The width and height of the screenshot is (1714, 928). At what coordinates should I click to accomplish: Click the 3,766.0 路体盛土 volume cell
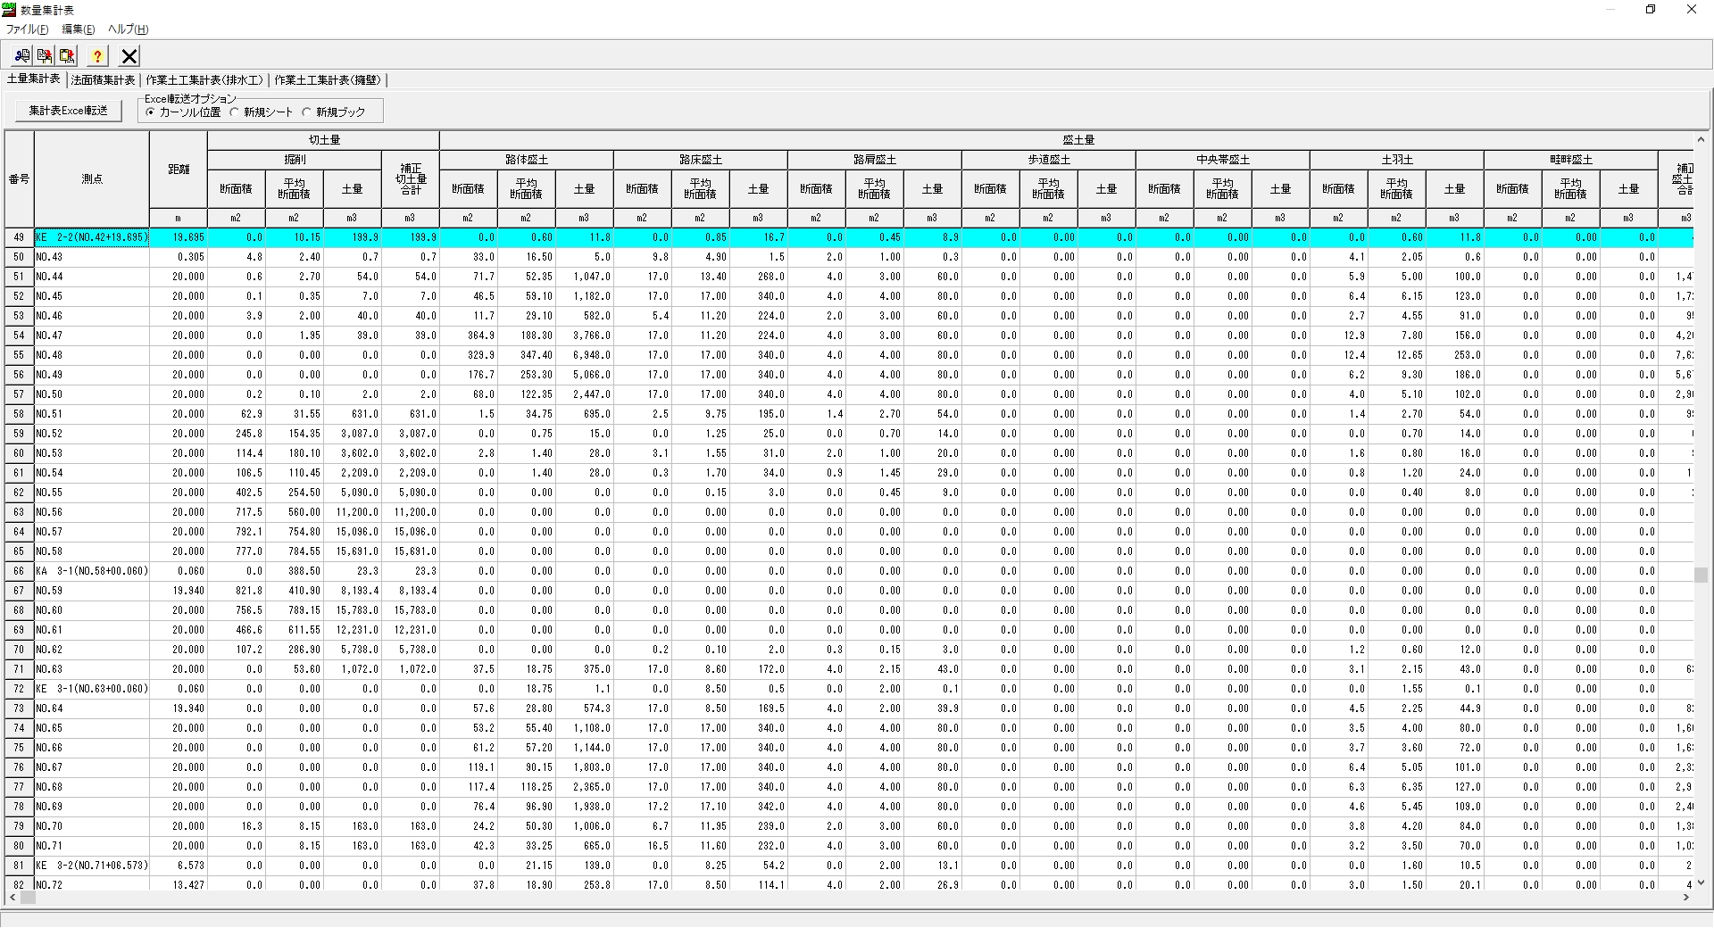pos(585,336)
